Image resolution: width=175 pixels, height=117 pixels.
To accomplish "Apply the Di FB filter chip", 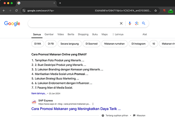I will point(51,44).
